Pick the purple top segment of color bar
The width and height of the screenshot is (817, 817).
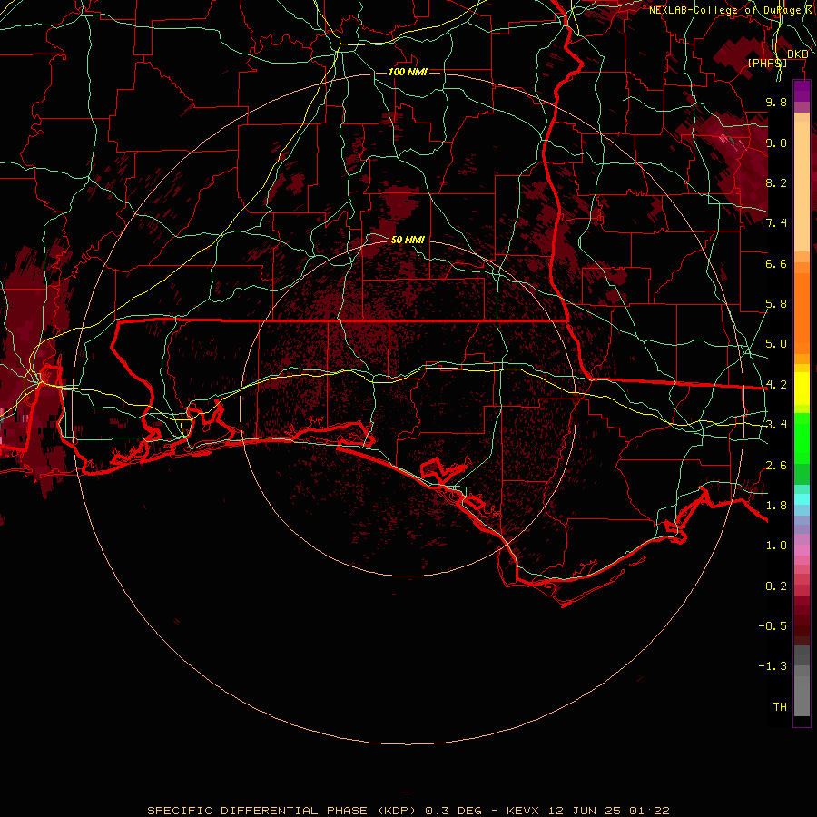[x=802, y=92]
